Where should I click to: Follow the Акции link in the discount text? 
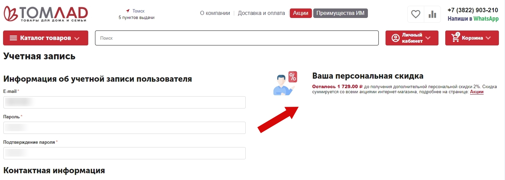(x=476, y=92)
